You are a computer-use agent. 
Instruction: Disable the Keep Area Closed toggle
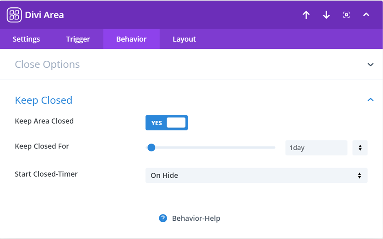tap(167, 123)
